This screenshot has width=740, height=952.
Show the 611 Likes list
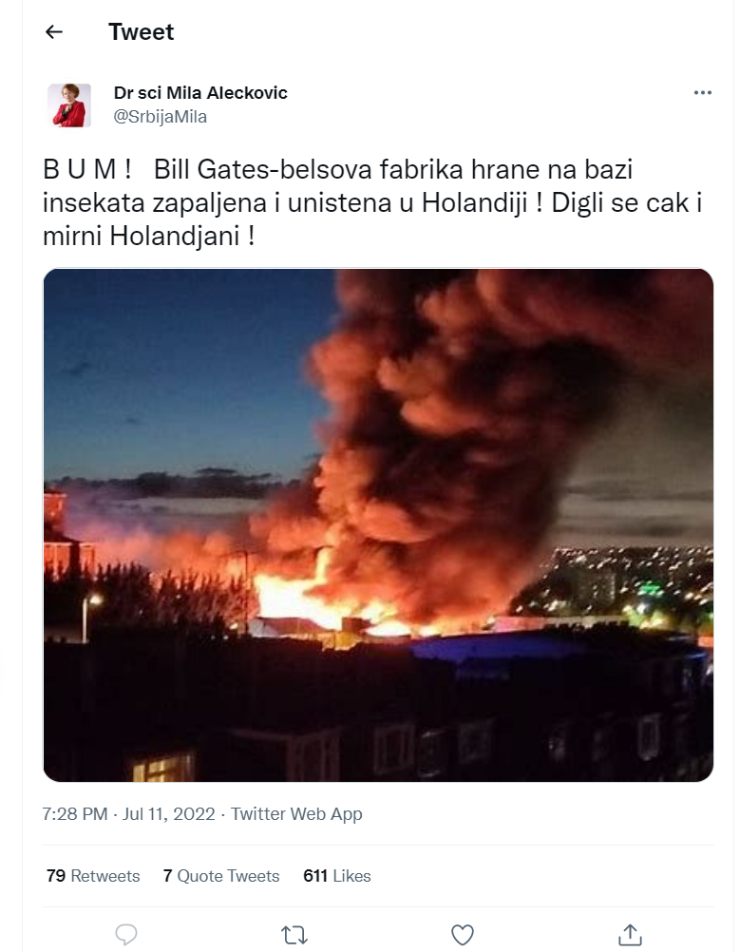click(x=337, y=875)
